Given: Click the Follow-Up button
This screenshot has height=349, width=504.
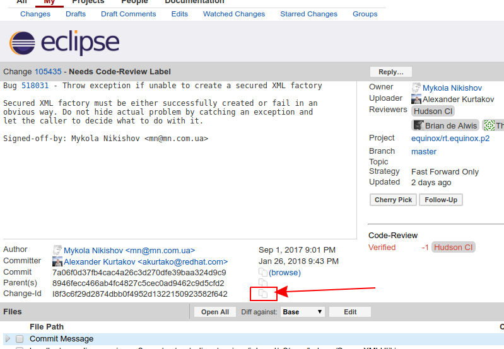Looking at the screenshot, I should click(441, 200).
